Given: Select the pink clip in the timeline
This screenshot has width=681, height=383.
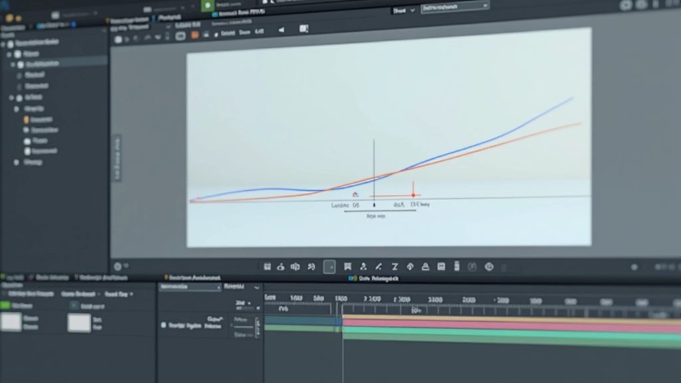Looking at the screenshot, I should click(x=511, y=326).
